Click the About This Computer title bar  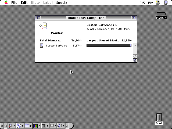(x=86, y=18)
